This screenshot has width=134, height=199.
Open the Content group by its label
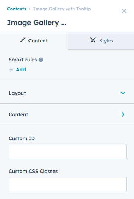tap(18, 114)
